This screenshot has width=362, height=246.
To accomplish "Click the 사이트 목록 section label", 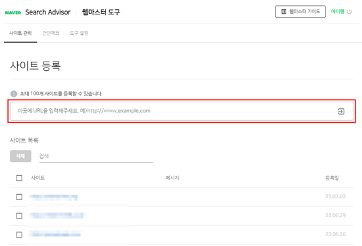I will pos(24,140).
